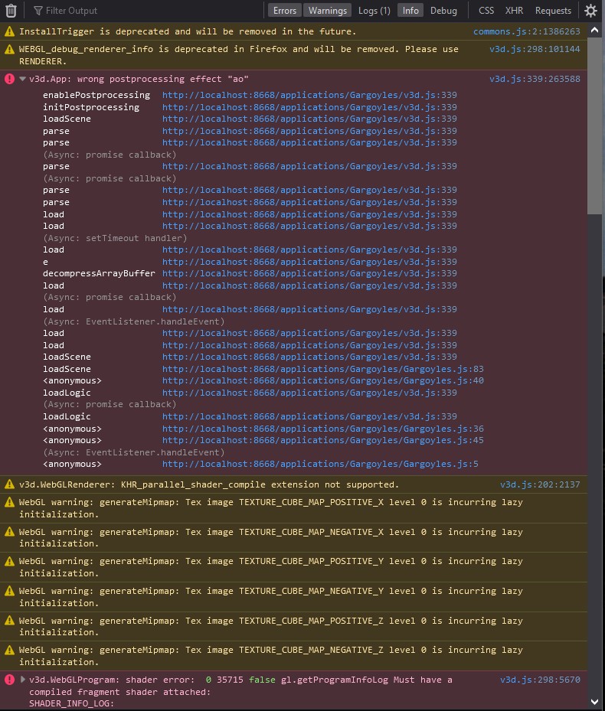The height and width of the screenshot is (711, 605).
Task: Expand the v3d.WebGLProgram shader error
Action: [x=23, y=680]
